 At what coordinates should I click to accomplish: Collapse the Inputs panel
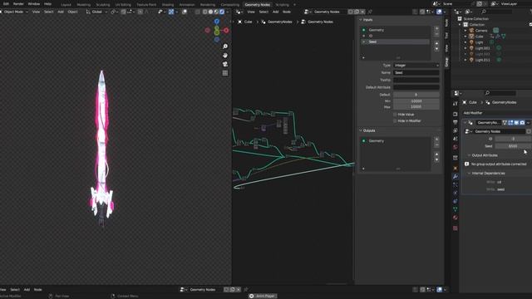[361, 20]
